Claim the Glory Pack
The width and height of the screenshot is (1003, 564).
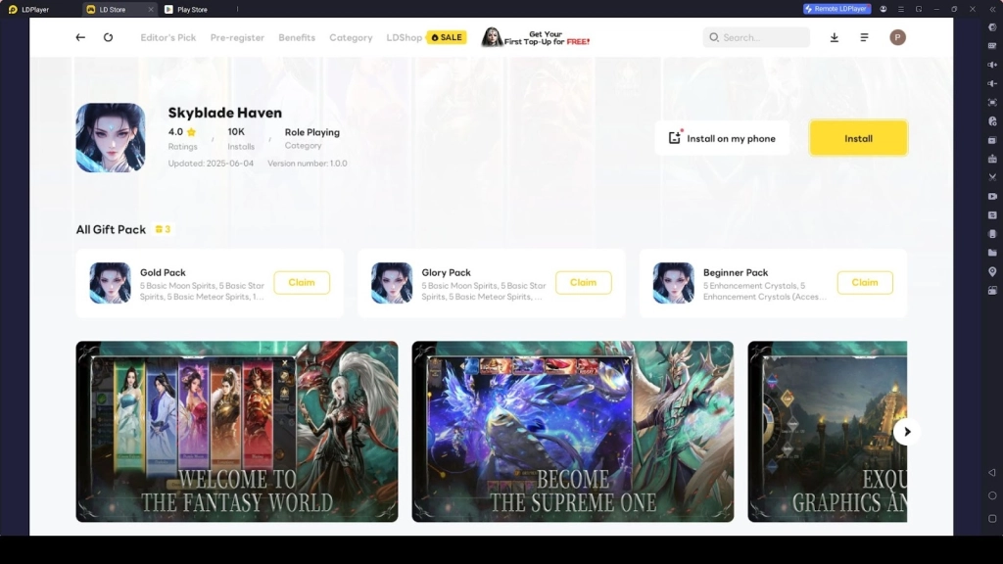(584, 283)
